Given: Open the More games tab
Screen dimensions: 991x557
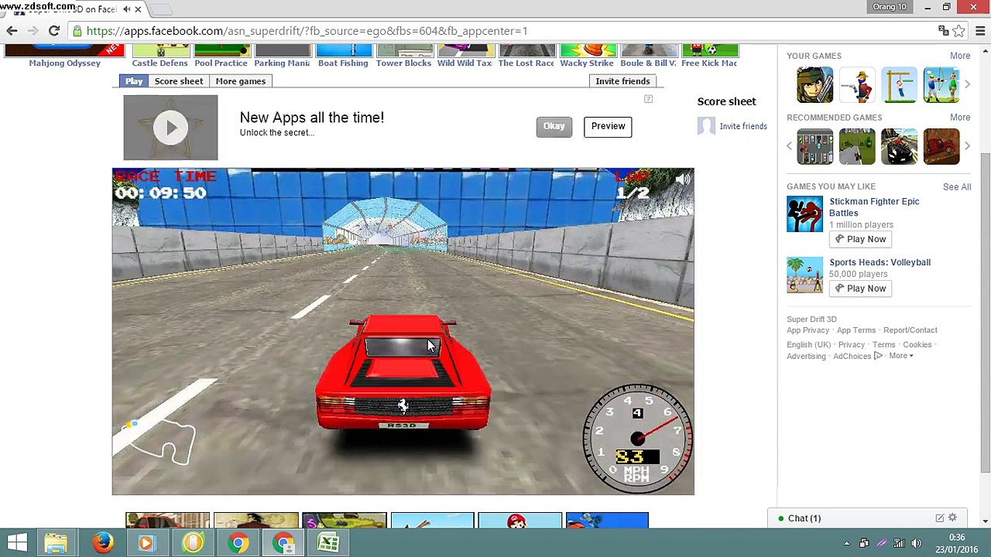Looking at the screenshot, I should pyautogui.click(x=241, y=81).
